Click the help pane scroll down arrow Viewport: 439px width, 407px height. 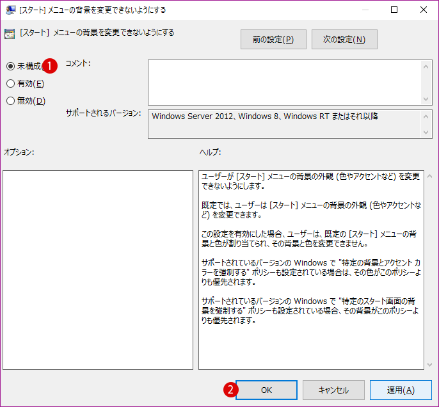430,365
